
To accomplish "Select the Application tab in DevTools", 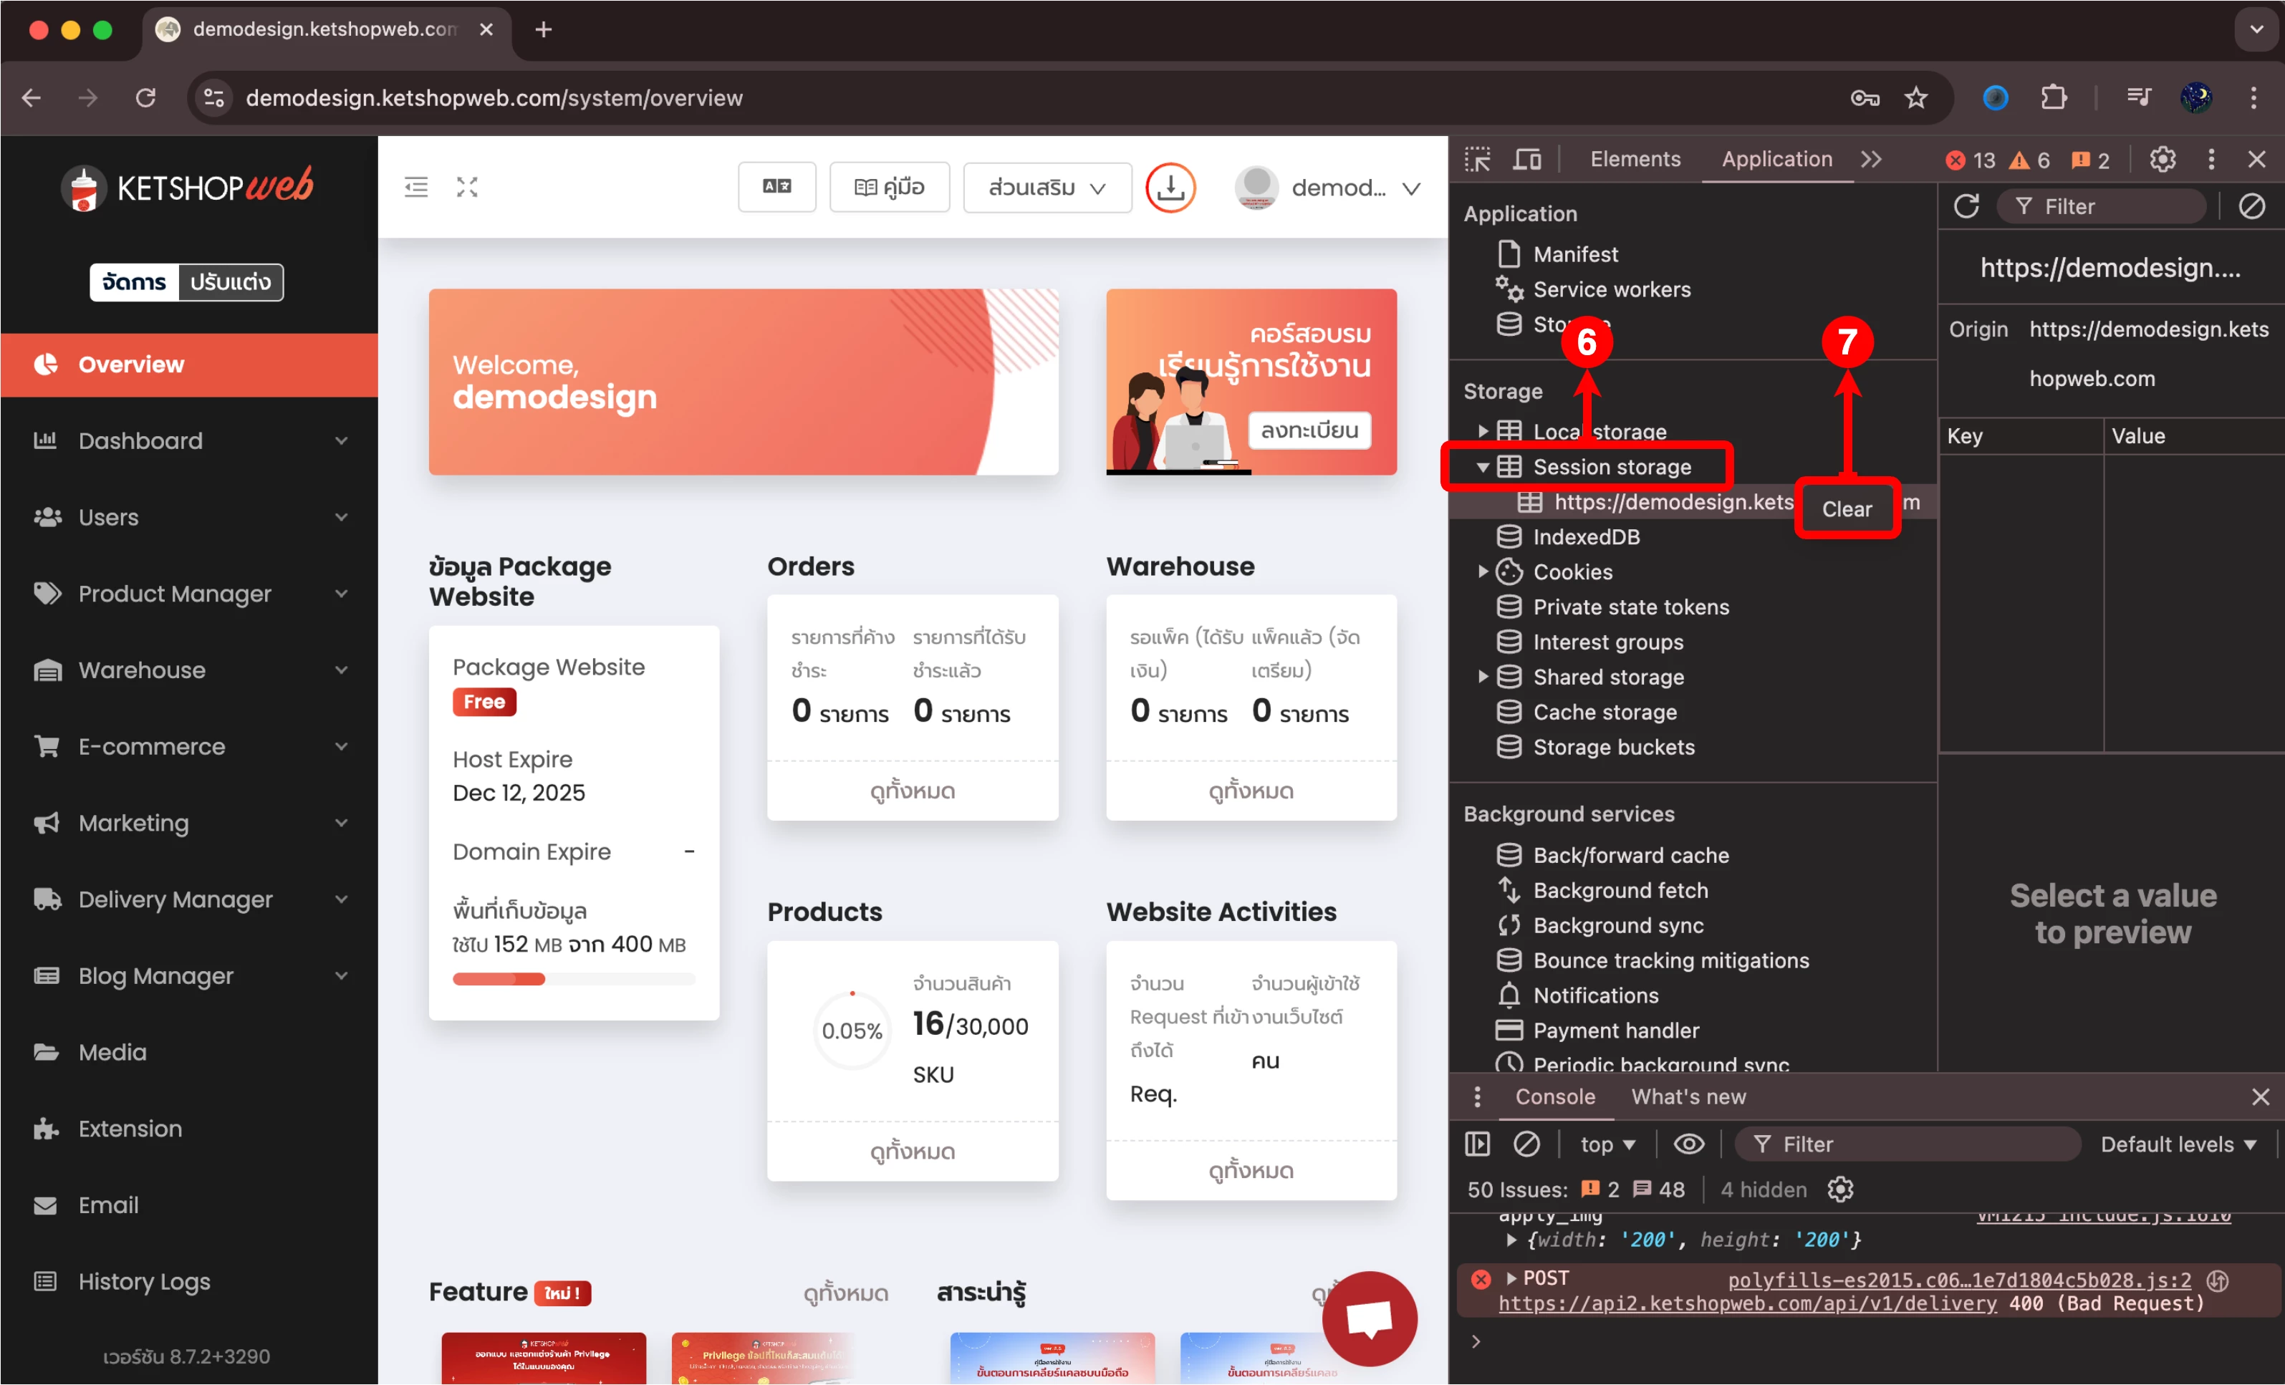I will [1777, 160].
